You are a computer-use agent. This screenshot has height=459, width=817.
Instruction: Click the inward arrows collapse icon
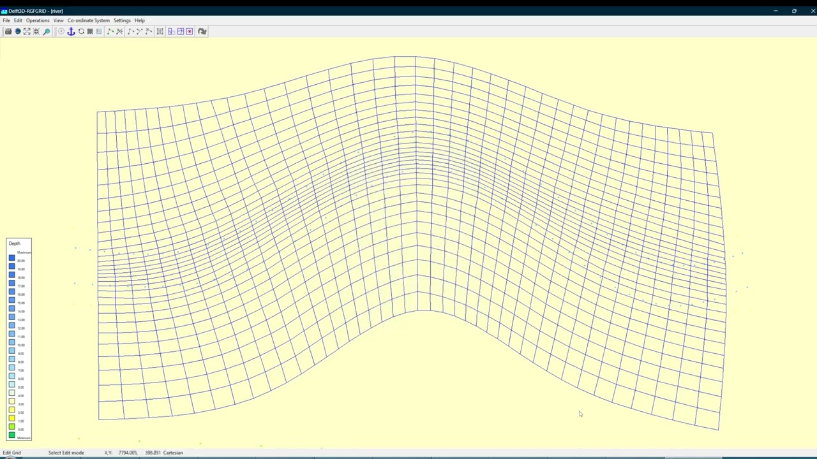tap(36, 31)
